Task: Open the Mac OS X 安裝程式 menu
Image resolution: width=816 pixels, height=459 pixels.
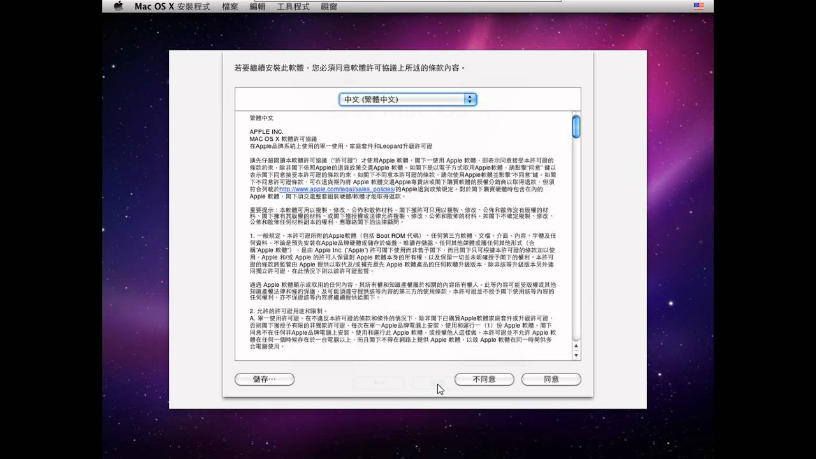Action: point(172,6)
